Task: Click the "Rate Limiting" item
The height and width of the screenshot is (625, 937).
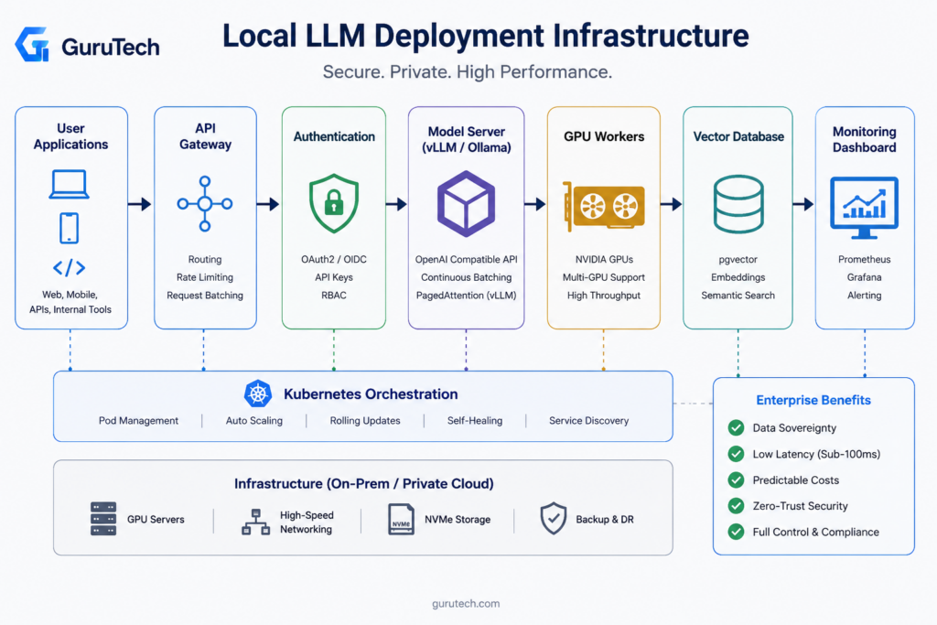Action: point(205,277)
